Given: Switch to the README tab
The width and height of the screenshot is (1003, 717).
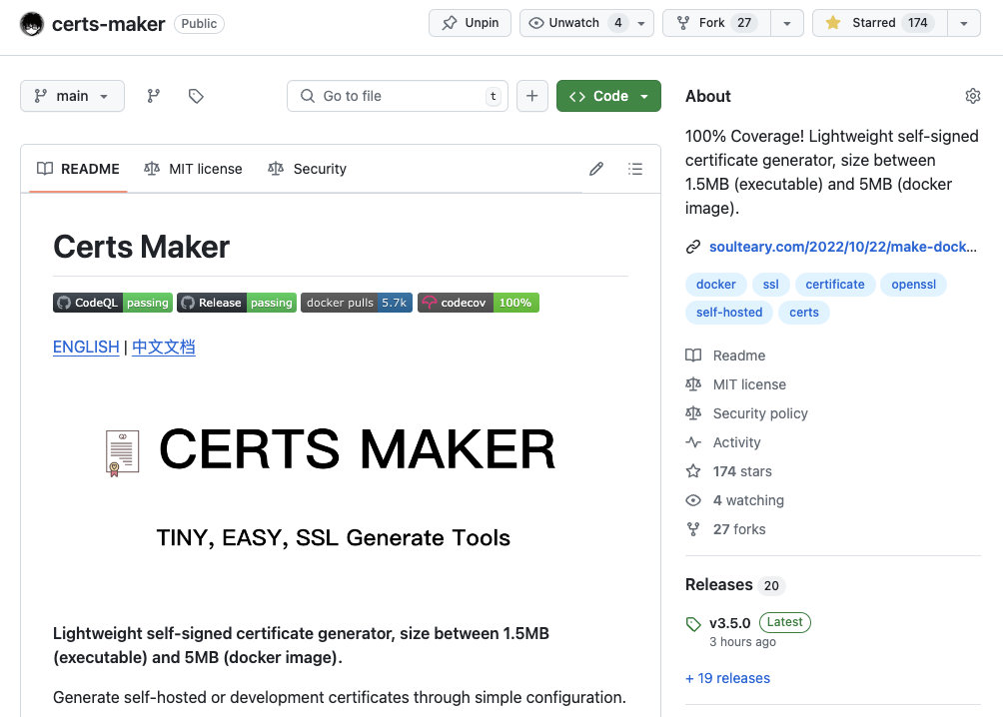Looking at the screenshot, I should (x=78, y=169).
